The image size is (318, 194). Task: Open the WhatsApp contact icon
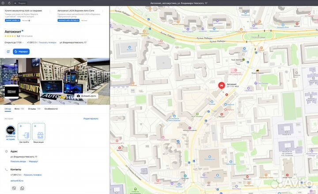pyautogui.click(x=22, y=188)
